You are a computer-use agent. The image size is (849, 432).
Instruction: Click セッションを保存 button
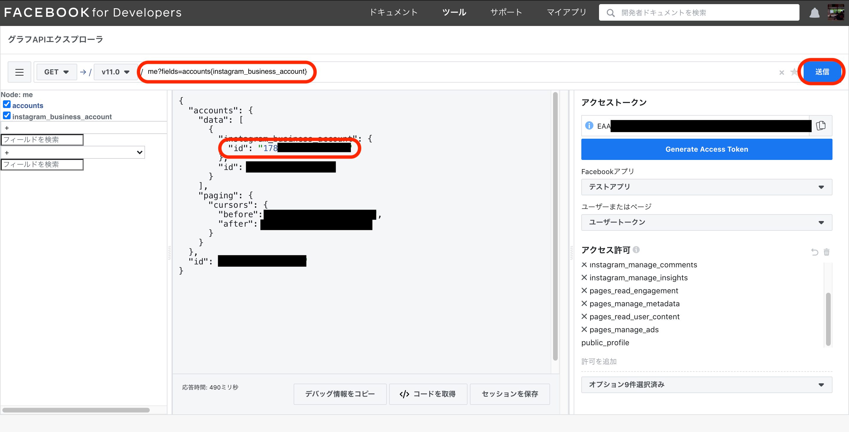pyautogui.click(x=509, y=394)
